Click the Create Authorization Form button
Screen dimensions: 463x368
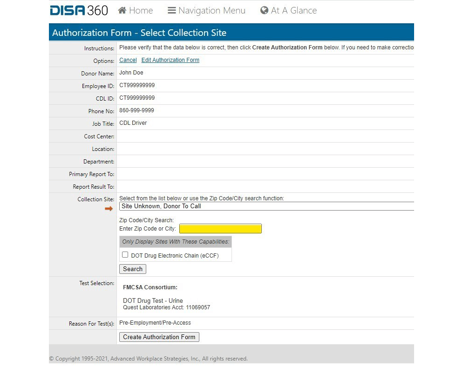pos(159,337)
